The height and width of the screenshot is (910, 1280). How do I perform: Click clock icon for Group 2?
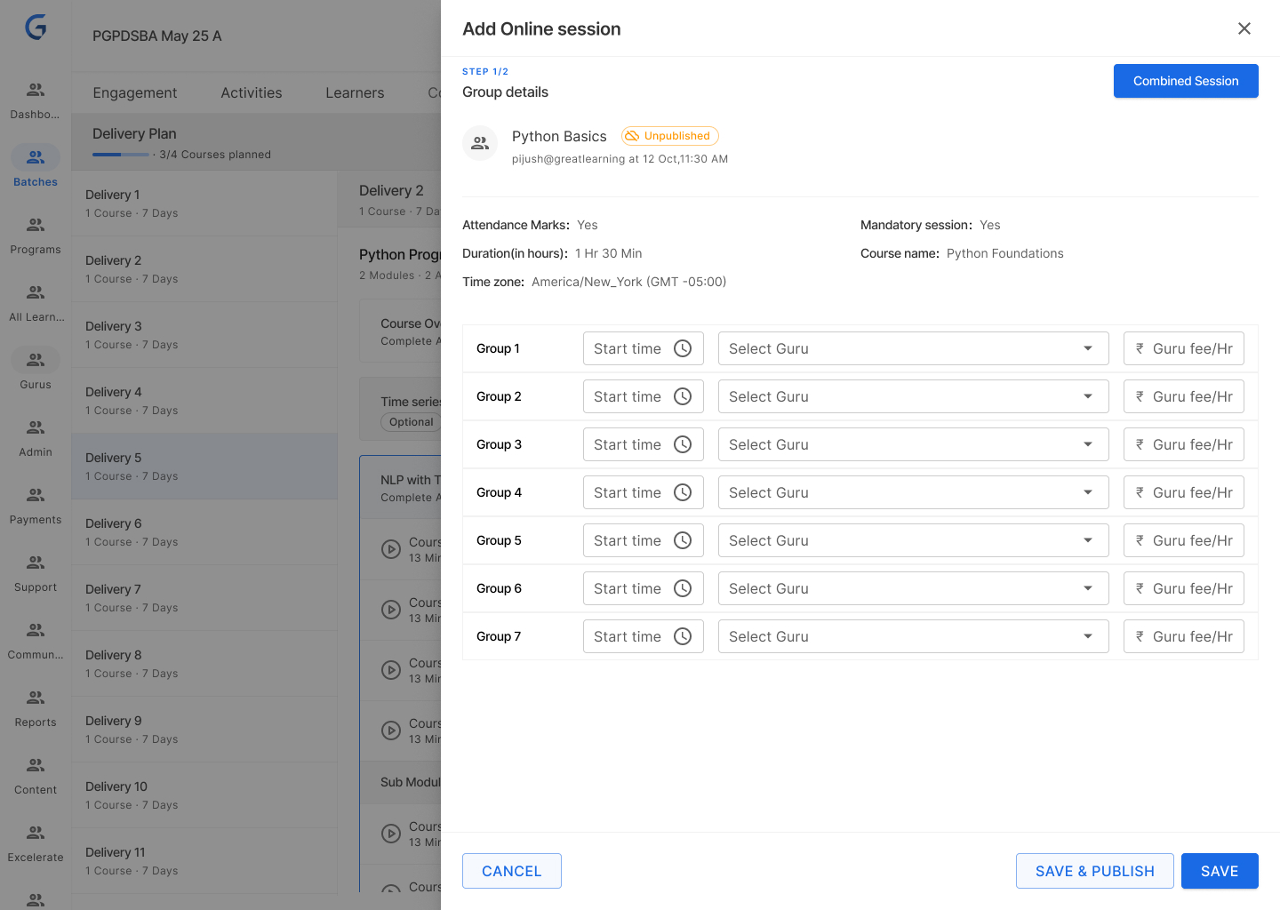click(683, 396)
